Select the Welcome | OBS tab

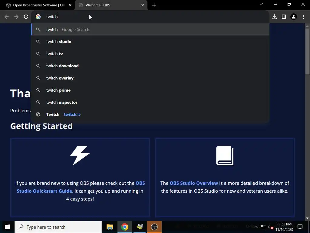(111, 5)
